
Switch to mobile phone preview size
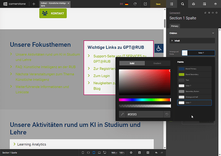pos(83,152)
